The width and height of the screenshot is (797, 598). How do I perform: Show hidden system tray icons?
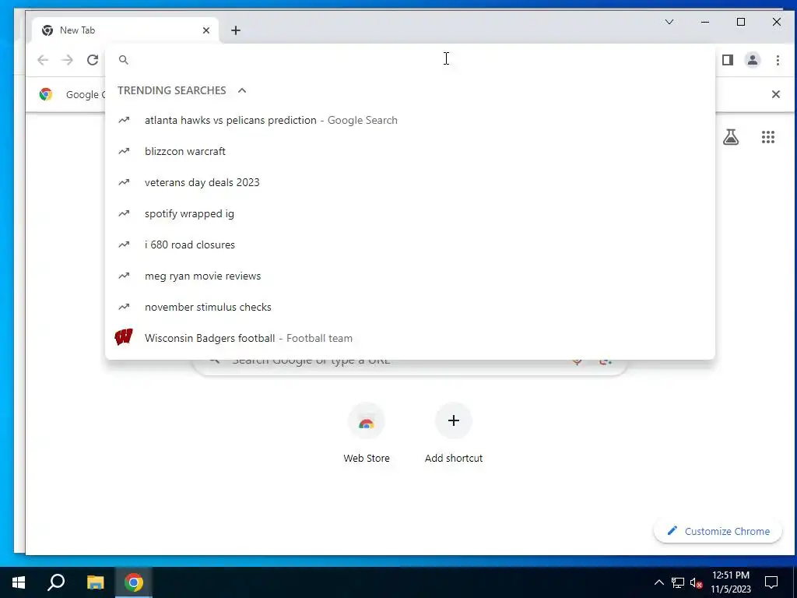658,582
